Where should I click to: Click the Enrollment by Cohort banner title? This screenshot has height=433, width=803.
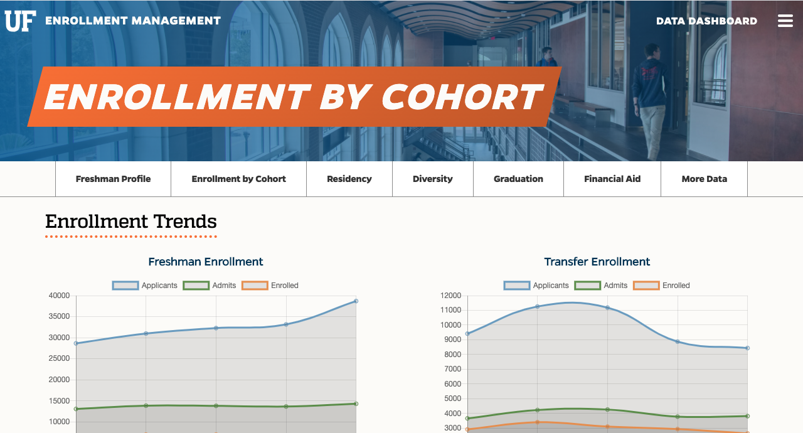(293, 97)
